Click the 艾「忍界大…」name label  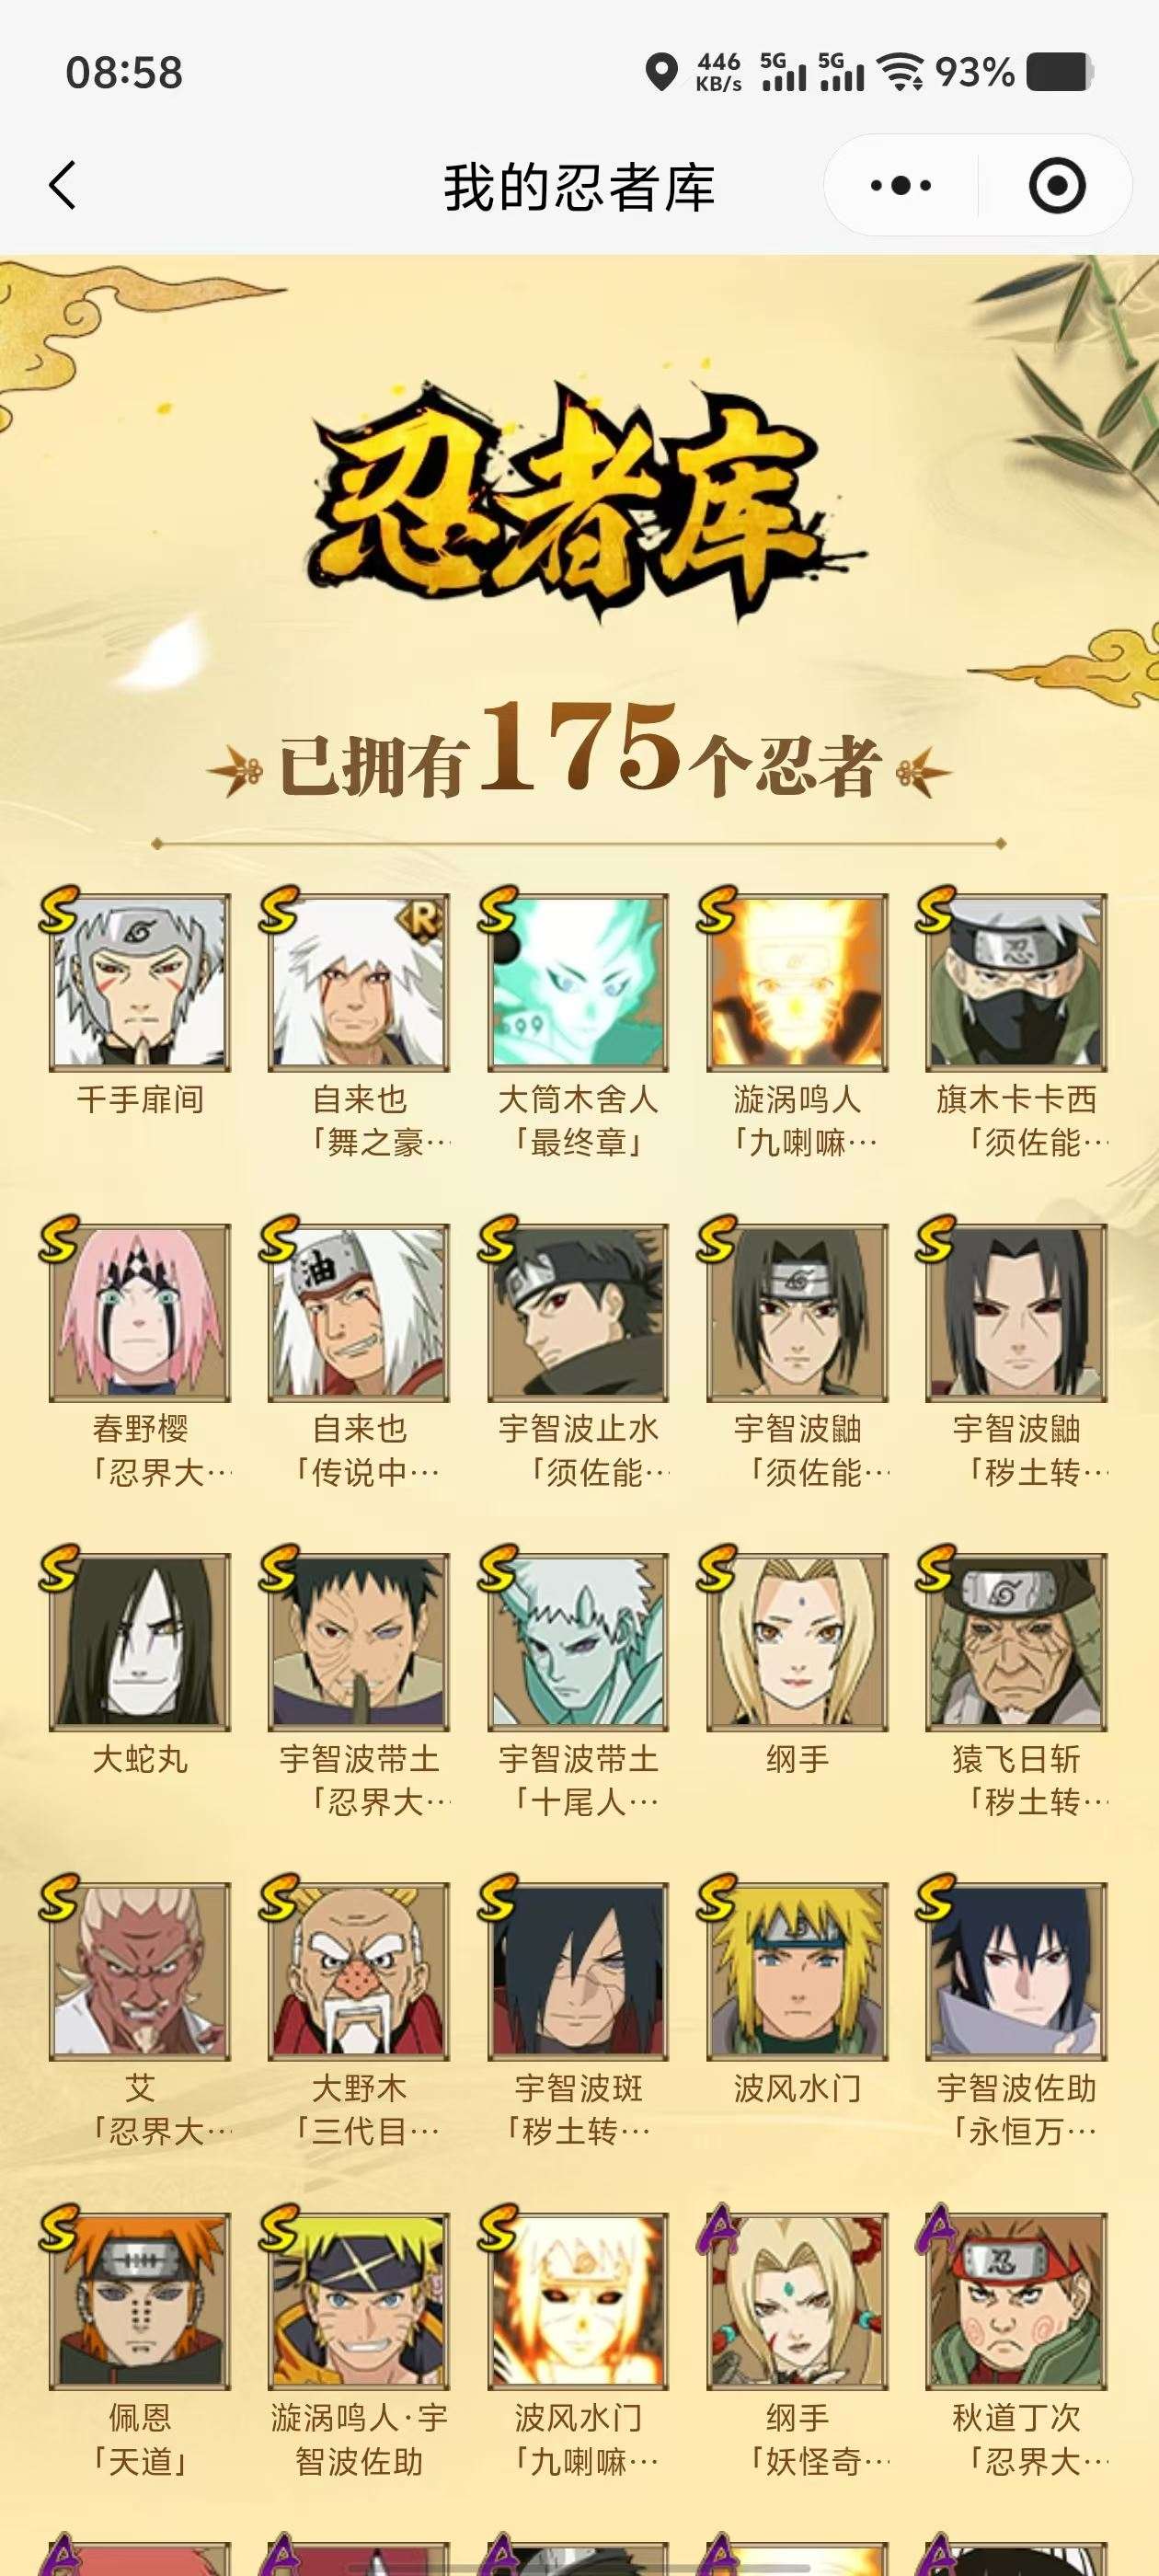tap(140, 2110)
